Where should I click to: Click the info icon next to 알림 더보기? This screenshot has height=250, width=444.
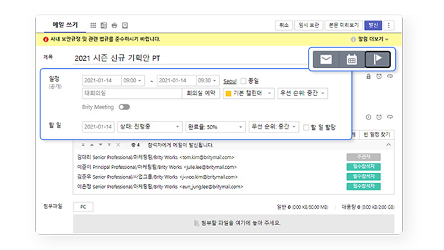tap(353, 39)
